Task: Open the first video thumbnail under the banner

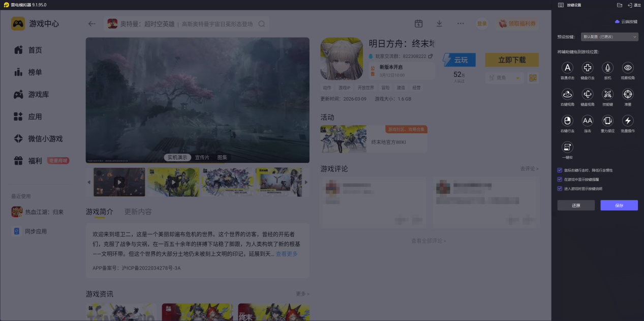Action: (119, 182)
